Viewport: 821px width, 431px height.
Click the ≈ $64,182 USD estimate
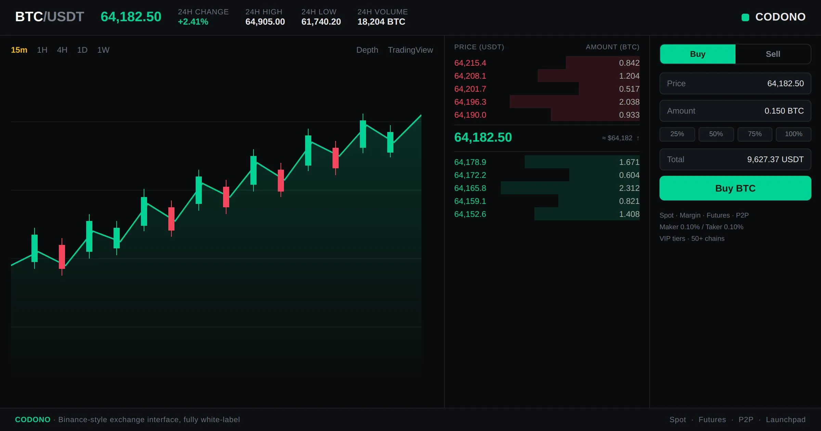tap(617, 138)
